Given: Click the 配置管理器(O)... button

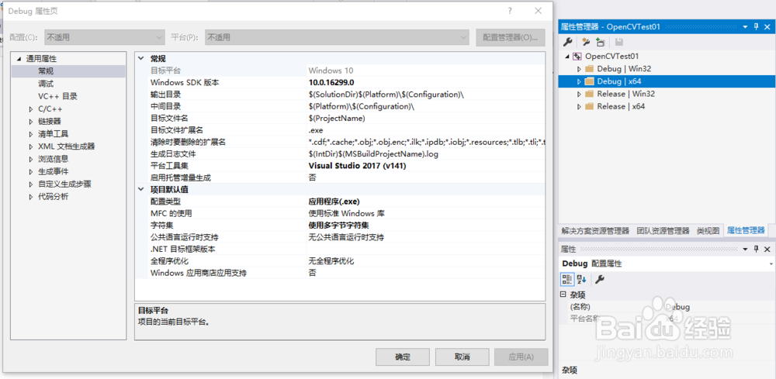Looking at the screenshot, I should [x=511, y=37].
